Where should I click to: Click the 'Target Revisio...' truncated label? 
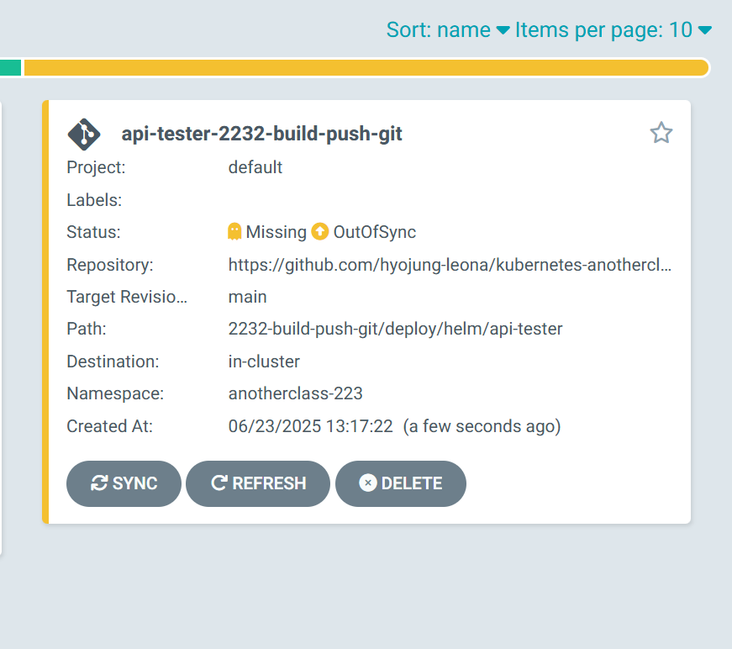tap(127, 297)
